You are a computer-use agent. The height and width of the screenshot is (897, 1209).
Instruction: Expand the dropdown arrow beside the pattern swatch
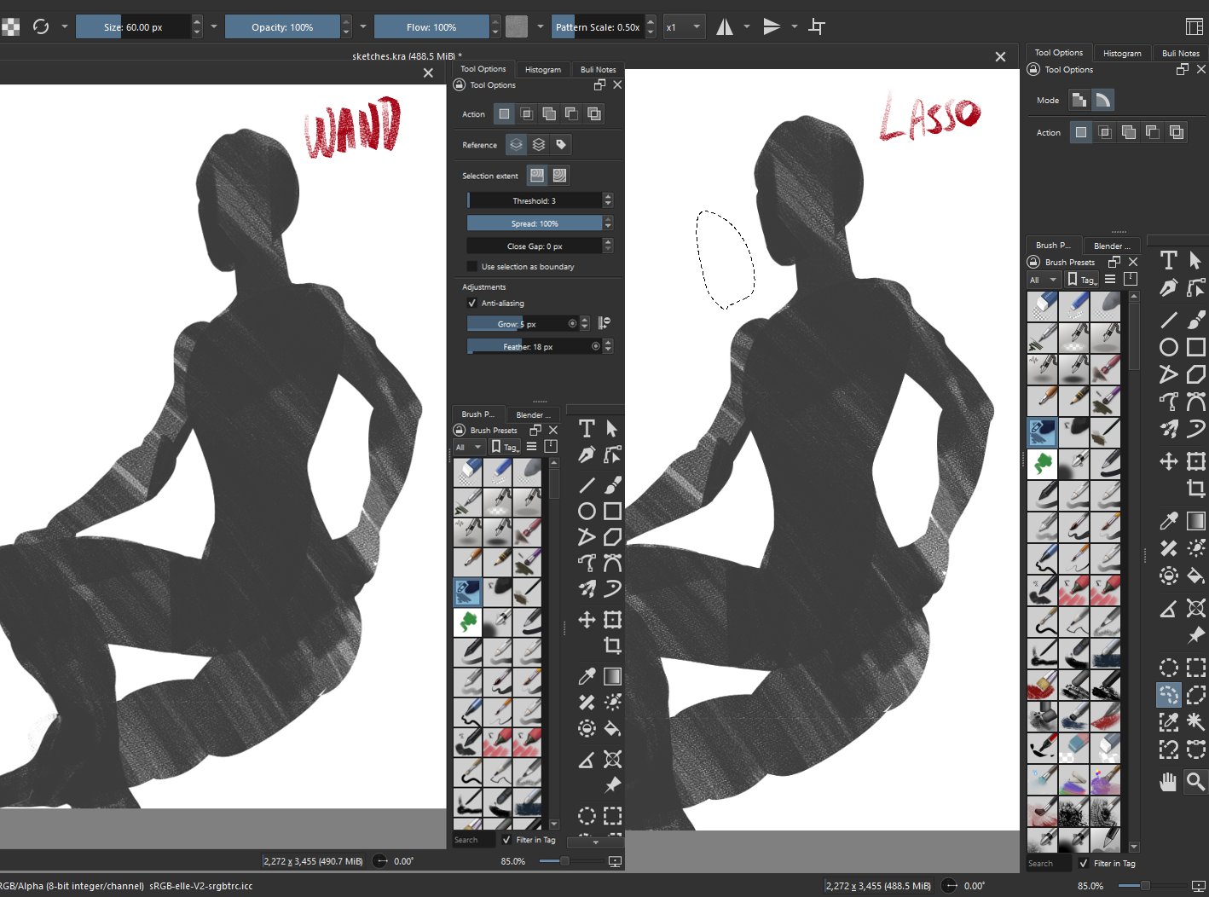point(540,26)
